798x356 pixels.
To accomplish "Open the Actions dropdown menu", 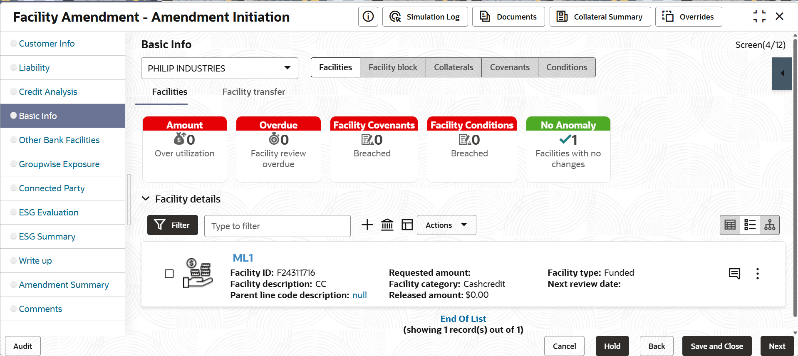I will [x=446, y=225].
